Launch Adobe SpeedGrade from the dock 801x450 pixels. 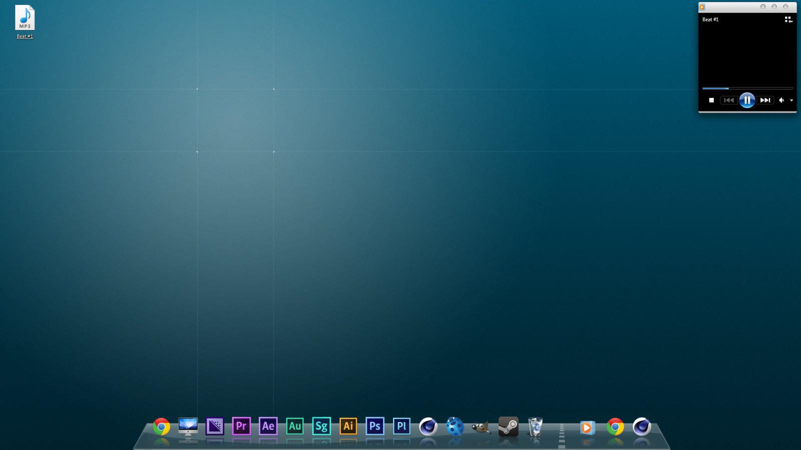[321, 426]
